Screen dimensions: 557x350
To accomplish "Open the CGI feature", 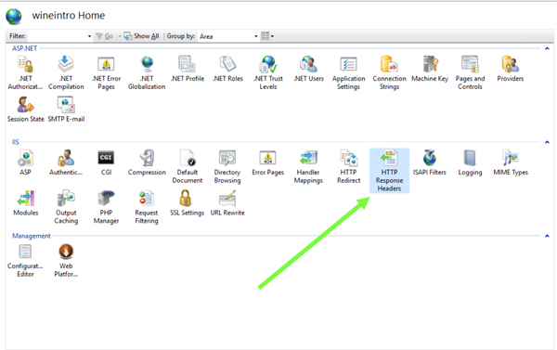I will point(106,162).
